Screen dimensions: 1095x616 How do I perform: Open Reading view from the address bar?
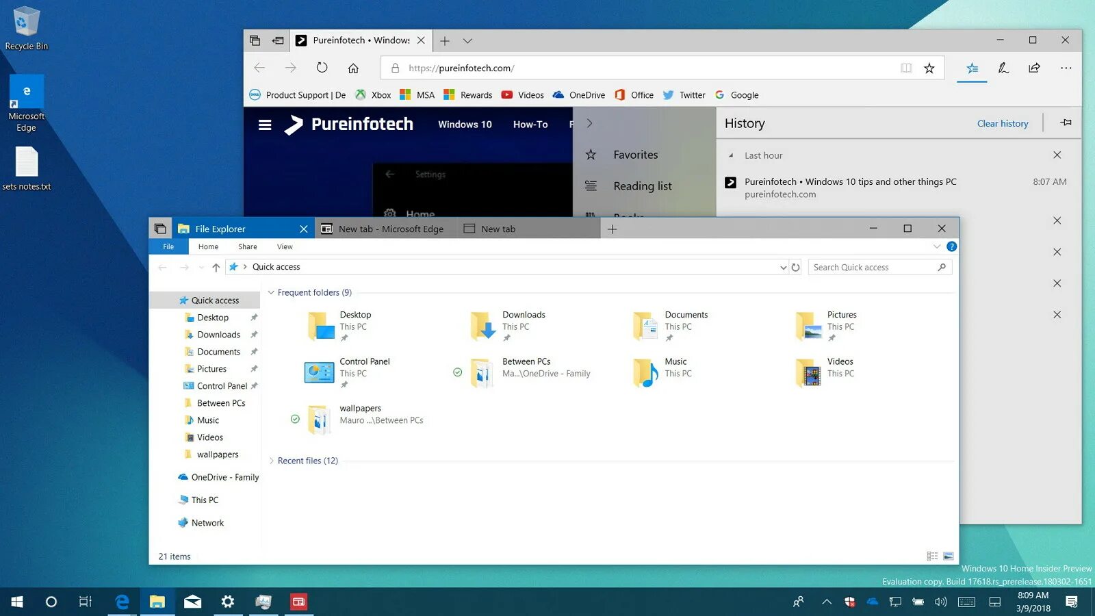(x=906, y=68)
